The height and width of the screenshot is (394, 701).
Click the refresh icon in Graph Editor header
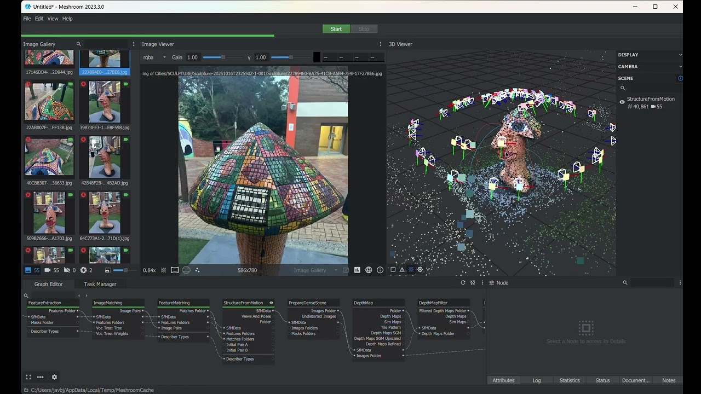pyautogui.click(x=463, y=283)
